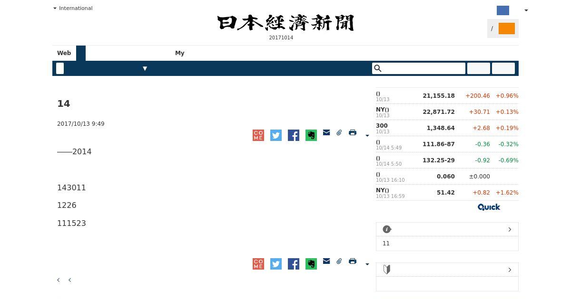Click bottom Facebook share icon
This screenshot has width=571, height=299.
pyautogui.click(x=294, y=264)
